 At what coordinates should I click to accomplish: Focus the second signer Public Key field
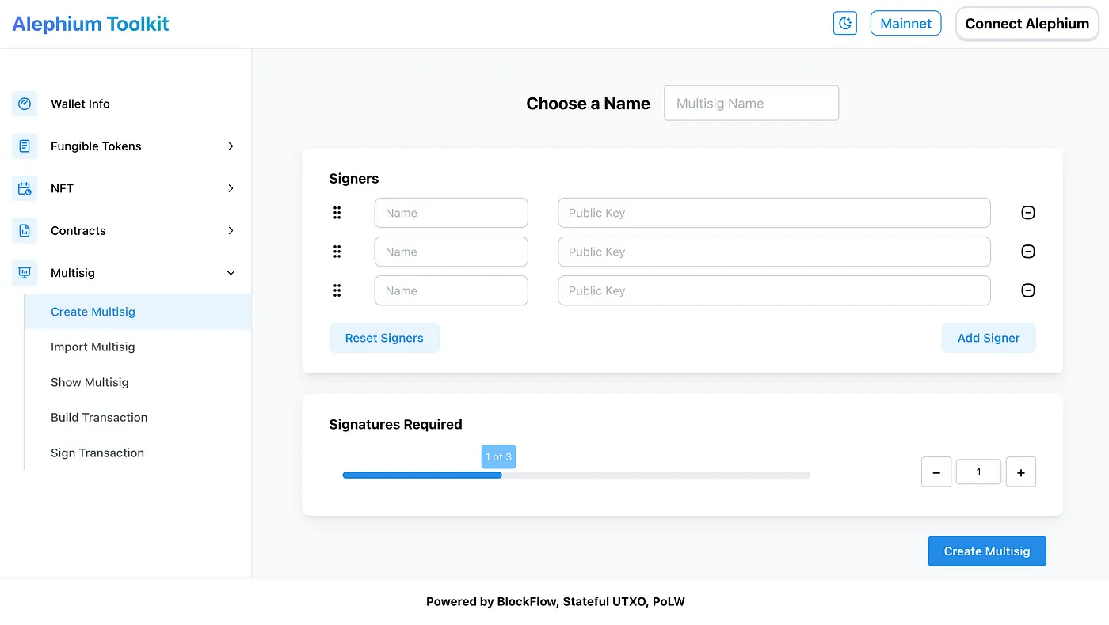coord(774,252)
